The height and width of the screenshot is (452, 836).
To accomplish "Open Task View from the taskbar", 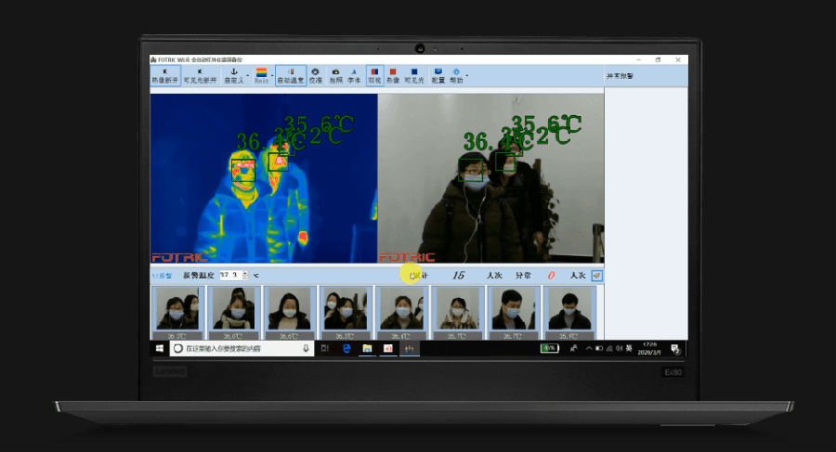I will [x=325, y=349].
